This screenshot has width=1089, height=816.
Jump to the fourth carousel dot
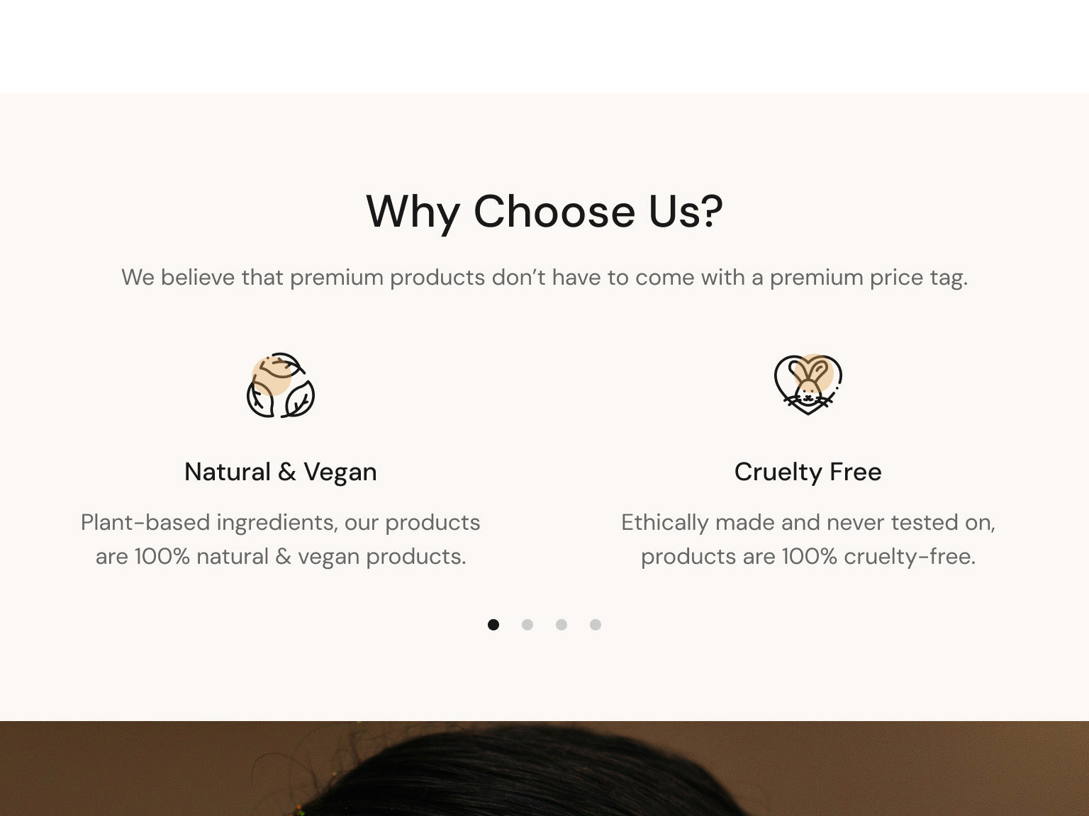596,625
